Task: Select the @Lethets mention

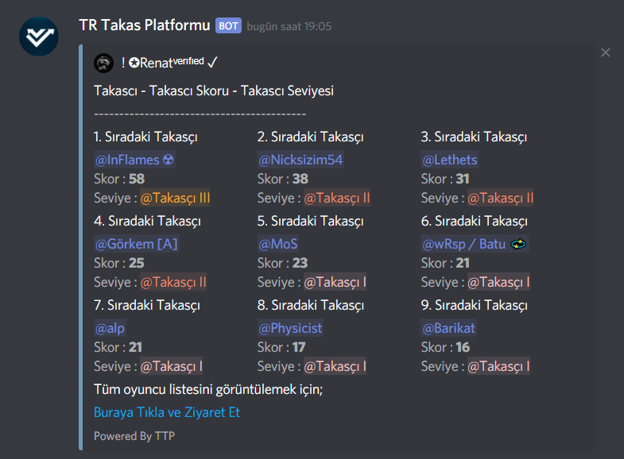Action: (450, 160)
